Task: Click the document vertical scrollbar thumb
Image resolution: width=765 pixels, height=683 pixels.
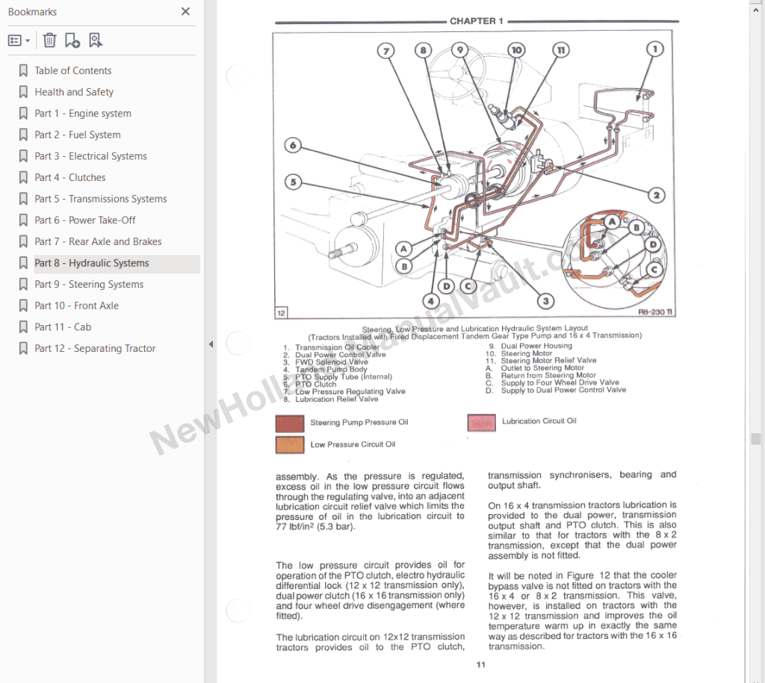Action: (x=756, y=439)
